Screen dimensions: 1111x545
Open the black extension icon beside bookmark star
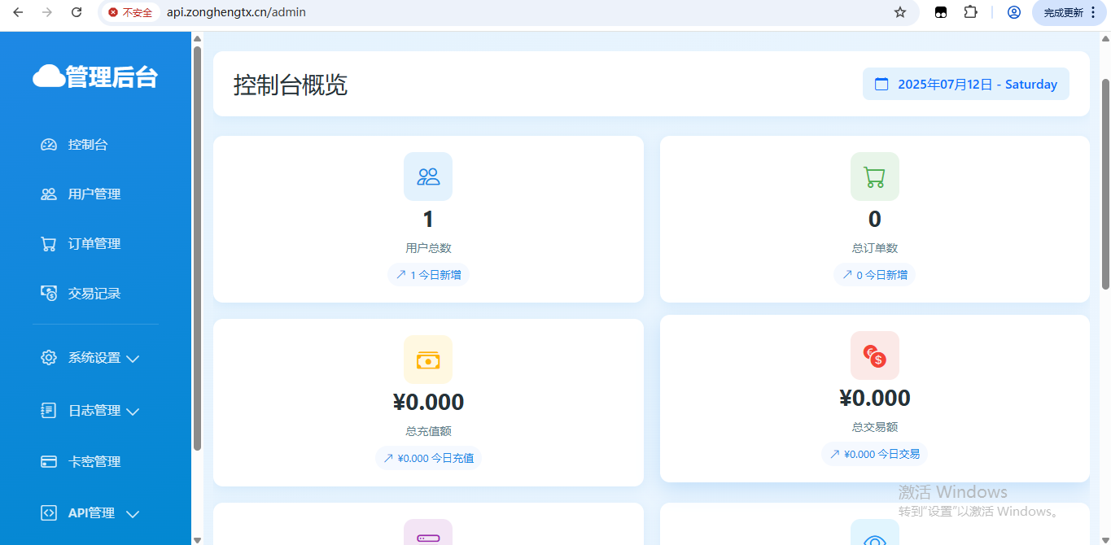pos(941,12)
